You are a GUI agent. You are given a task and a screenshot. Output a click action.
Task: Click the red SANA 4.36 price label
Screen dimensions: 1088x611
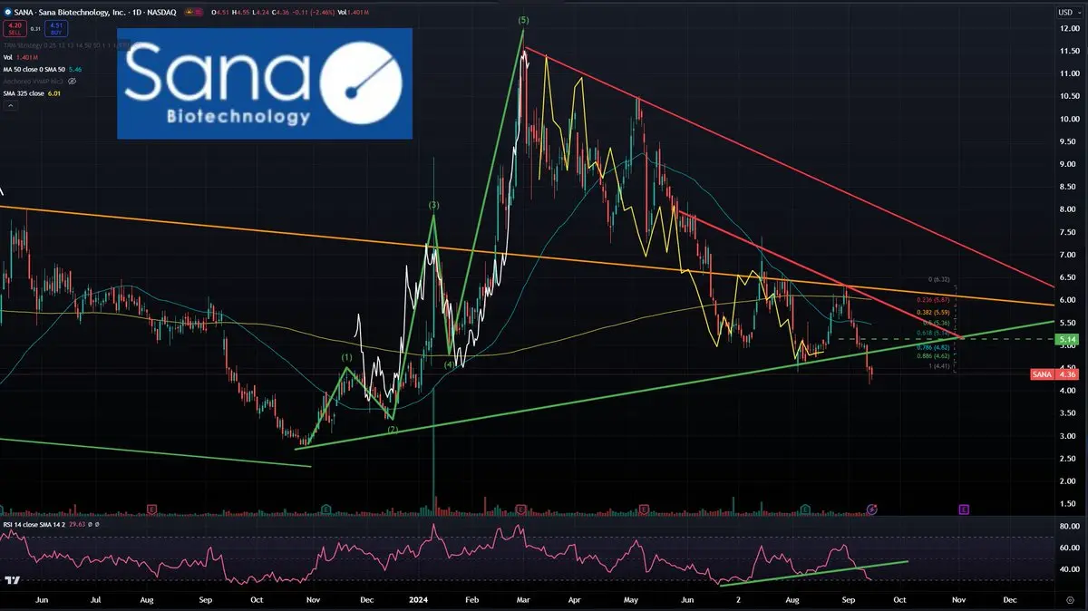(1054, 374)
